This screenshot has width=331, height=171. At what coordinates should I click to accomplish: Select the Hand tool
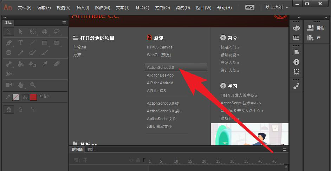coord(21,85)
